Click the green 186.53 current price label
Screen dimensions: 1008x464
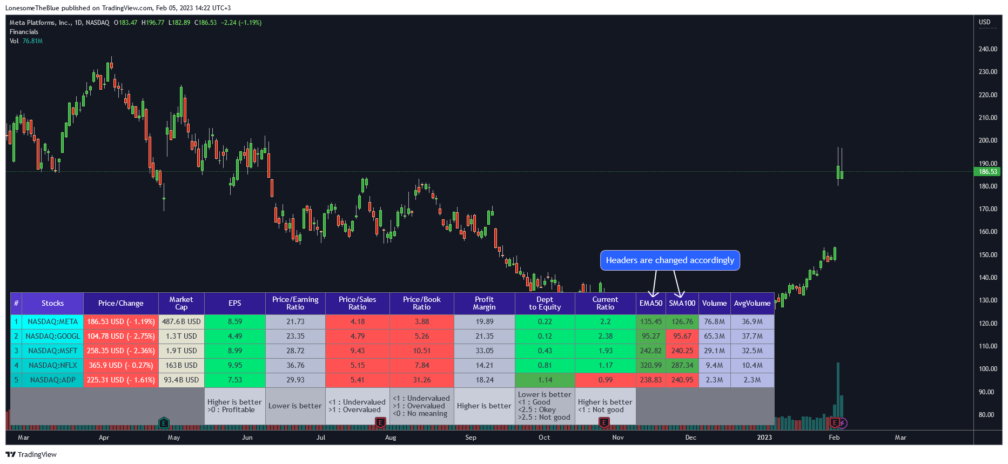987,172
